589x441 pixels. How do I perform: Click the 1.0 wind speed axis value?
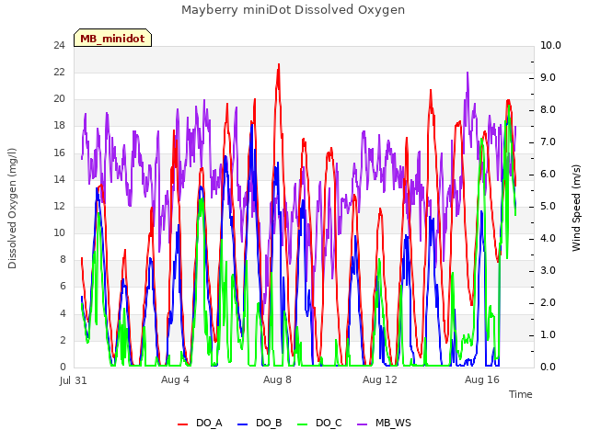pos(548,334)
